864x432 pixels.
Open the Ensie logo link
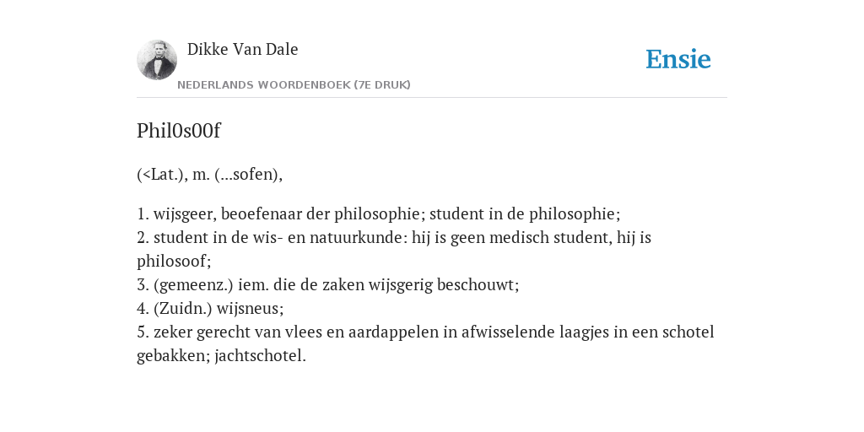pos(678,59)
